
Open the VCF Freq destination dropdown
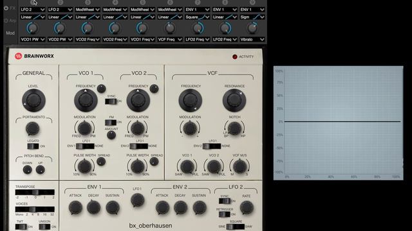[x=170, y=39]
